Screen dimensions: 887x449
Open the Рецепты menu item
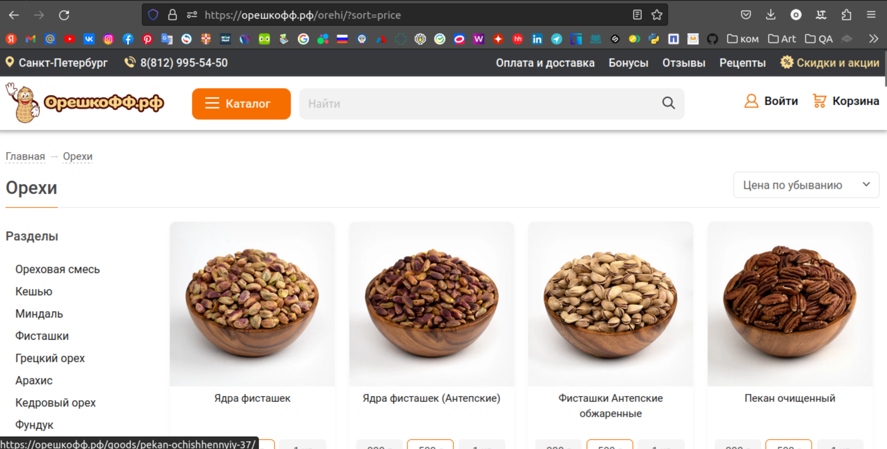742,63
